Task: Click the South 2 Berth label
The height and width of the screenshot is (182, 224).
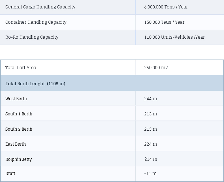Action: [x=19, y=129]
